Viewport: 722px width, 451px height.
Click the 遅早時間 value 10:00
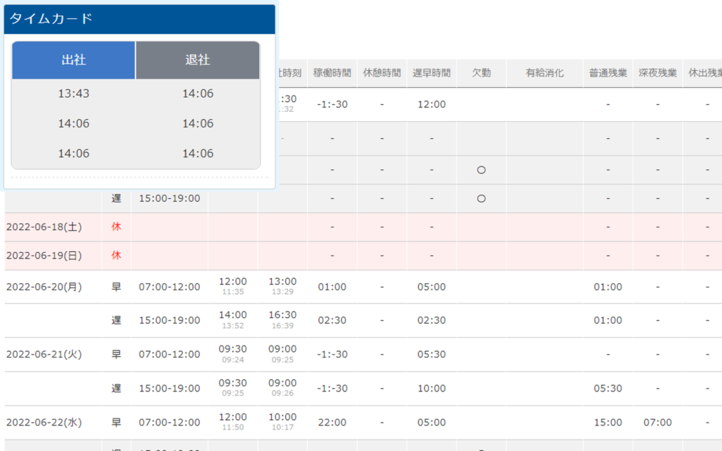pos(432,389)
